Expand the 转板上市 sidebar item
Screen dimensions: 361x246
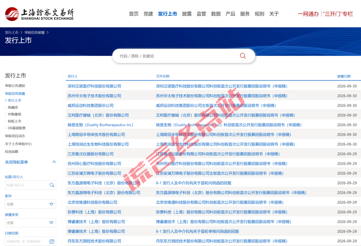coord(14,121)
